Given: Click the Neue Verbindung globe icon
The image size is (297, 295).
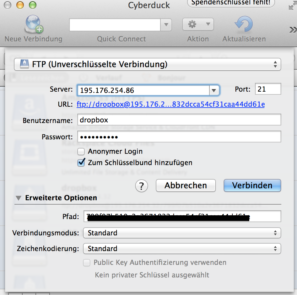Looking at the screenshot, I should [34, 25].
